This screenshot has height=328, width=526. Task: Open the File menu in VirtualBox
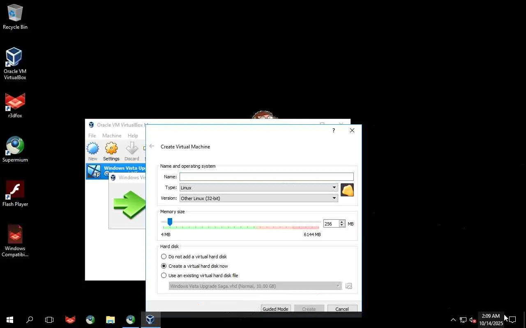(x=92, y=136)
